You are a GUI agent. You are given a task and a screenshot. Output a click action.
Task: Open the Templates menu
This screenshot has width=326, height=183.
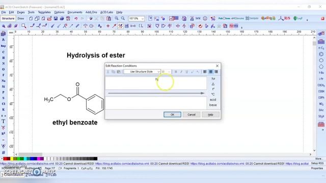point(44,12)
